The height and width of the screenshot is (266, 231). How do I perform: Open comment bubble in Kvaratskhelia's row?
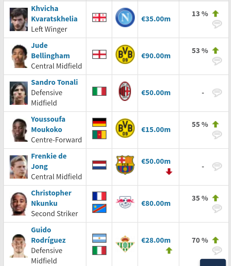click(x=217, y=24)
